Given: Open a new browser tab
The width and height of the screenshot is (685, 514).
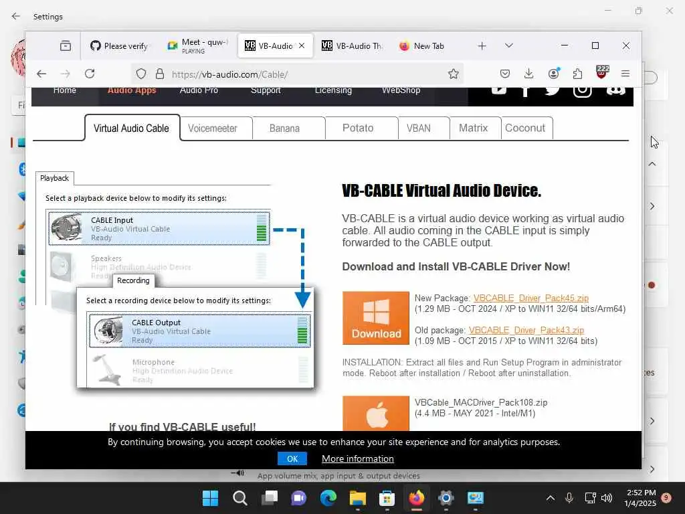Looking at the screenshot, I should click(482, 46).
